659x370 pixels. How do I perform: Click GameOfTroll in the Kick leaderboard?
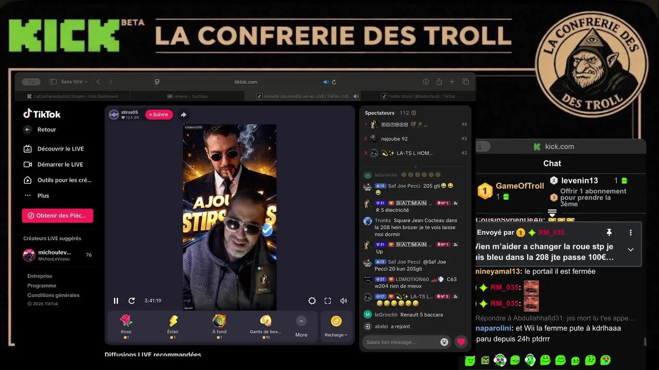coord(520,186)
